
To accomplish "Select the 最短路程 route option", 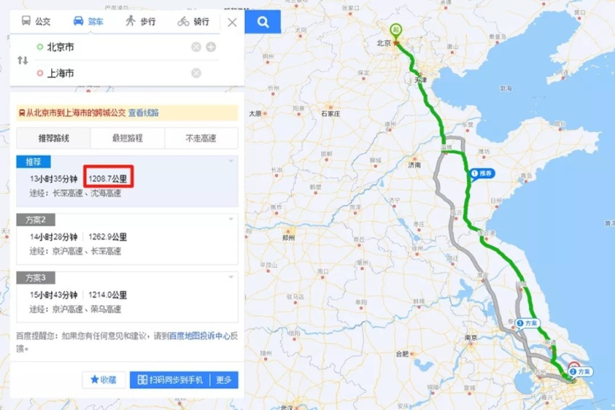I will (128, 138).
